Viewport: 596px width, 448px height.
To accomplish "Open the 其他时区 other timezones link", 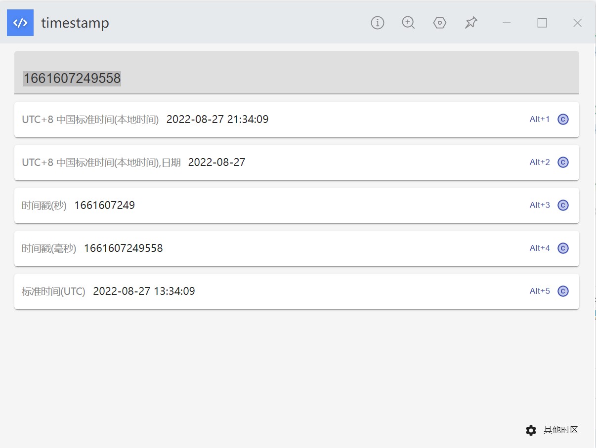I will 560,430.
